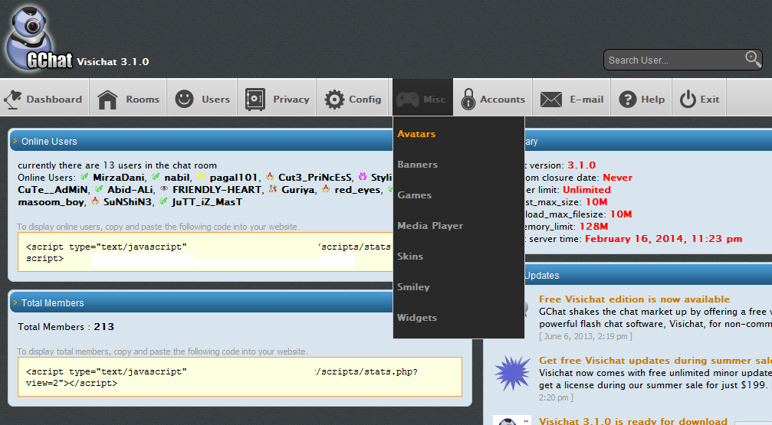Viewport: 772px width, 425px height.
Task: Click flame icon next to red_eyes
Action: click(x=326, y=189)
